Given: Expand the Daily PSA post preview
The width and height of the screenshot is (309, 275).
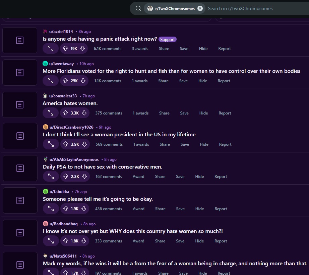Looking at the screenshot, I should (51, 176).
